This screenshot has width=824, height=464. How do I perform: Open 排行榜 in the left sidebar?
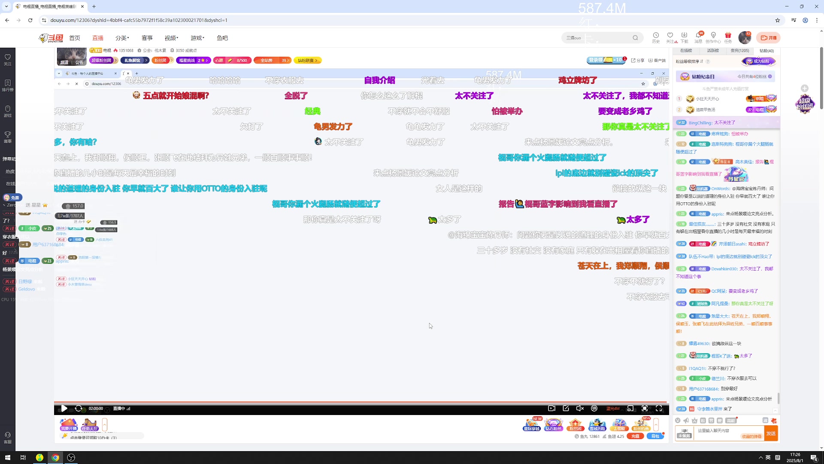click(x=8, y=85)
